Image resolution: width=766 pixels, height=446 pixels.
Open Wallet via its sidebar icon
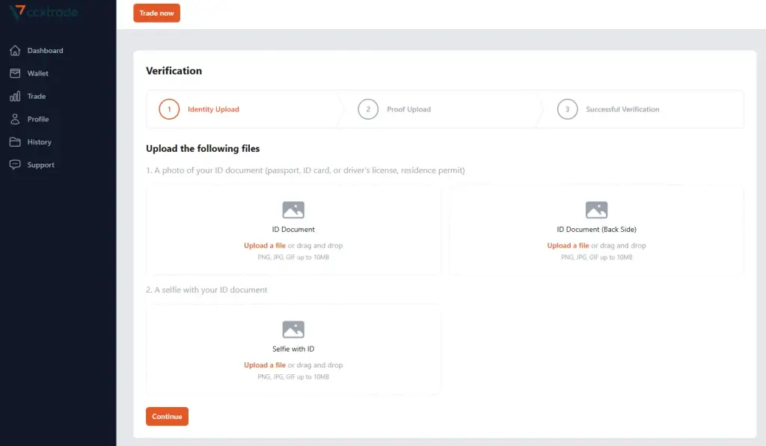pos(15,73)
